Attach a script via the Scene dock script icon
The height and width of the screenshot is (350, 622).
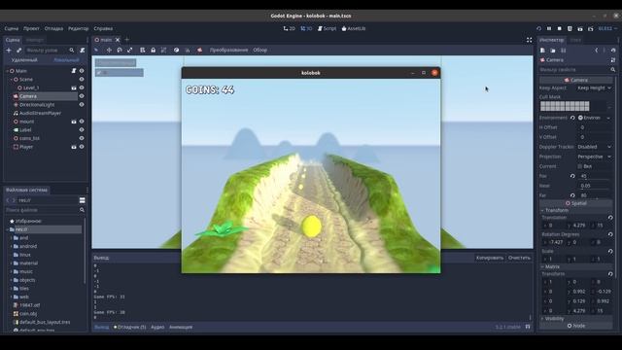82,51
